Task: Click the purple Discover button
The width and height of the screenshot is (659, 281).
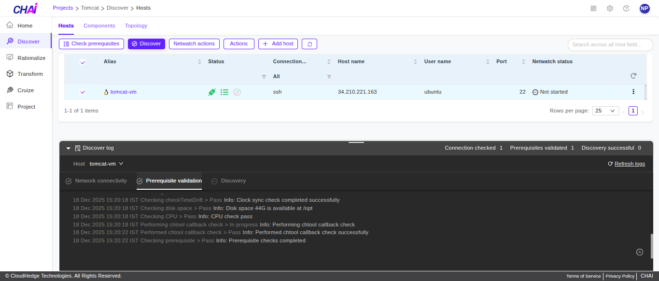Action: point(147,44)
